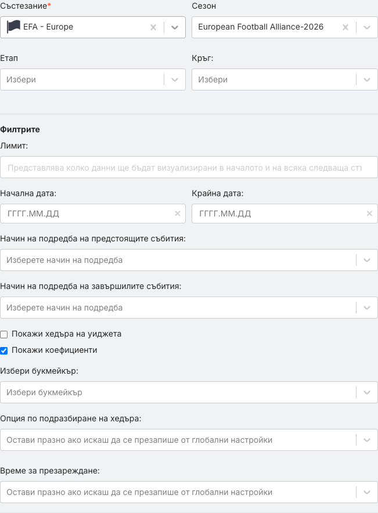
Task: Clear the European Football Alliance-2026 season
Action: click(345, 27)
